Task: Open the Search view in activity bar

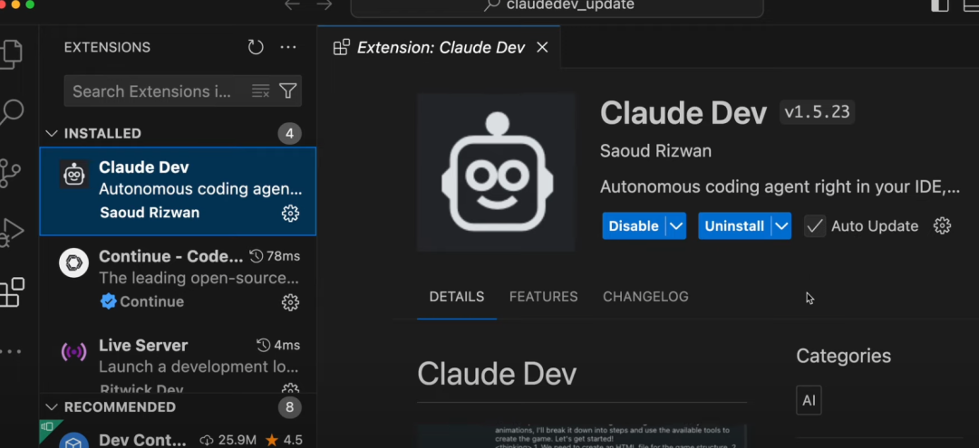Action: 11,113
